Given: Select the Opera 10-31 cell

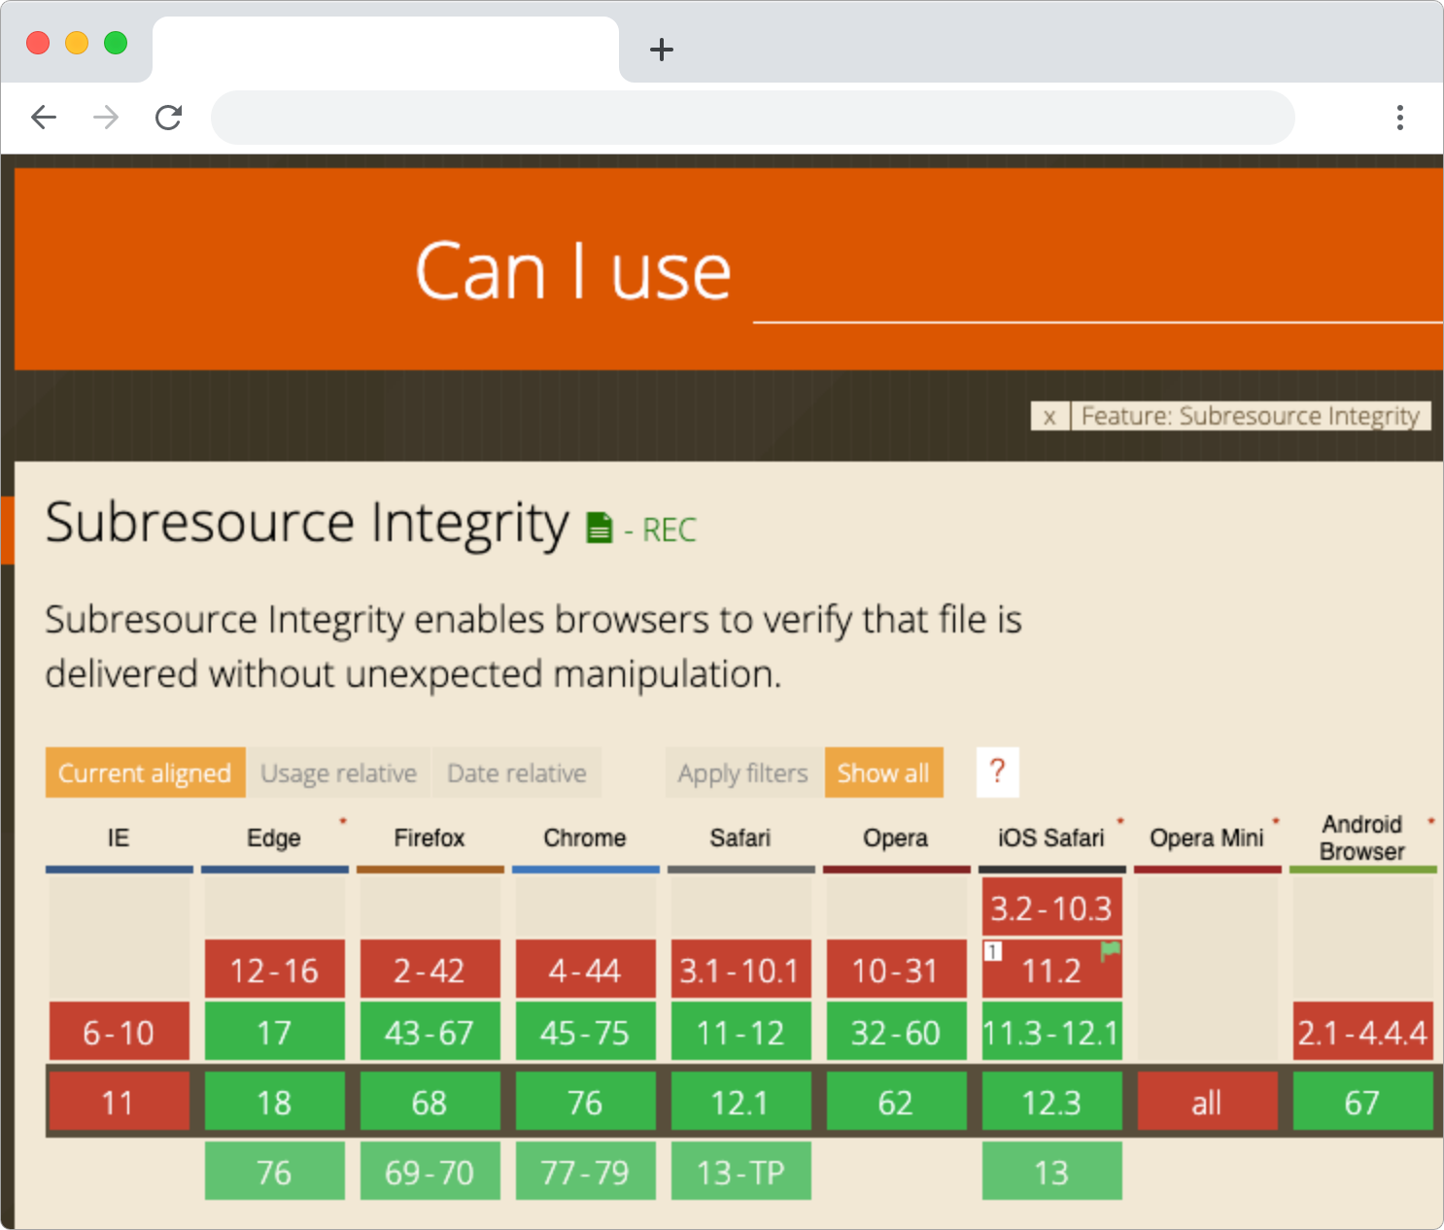Looking at the screenshot, I should coord(896,970).
